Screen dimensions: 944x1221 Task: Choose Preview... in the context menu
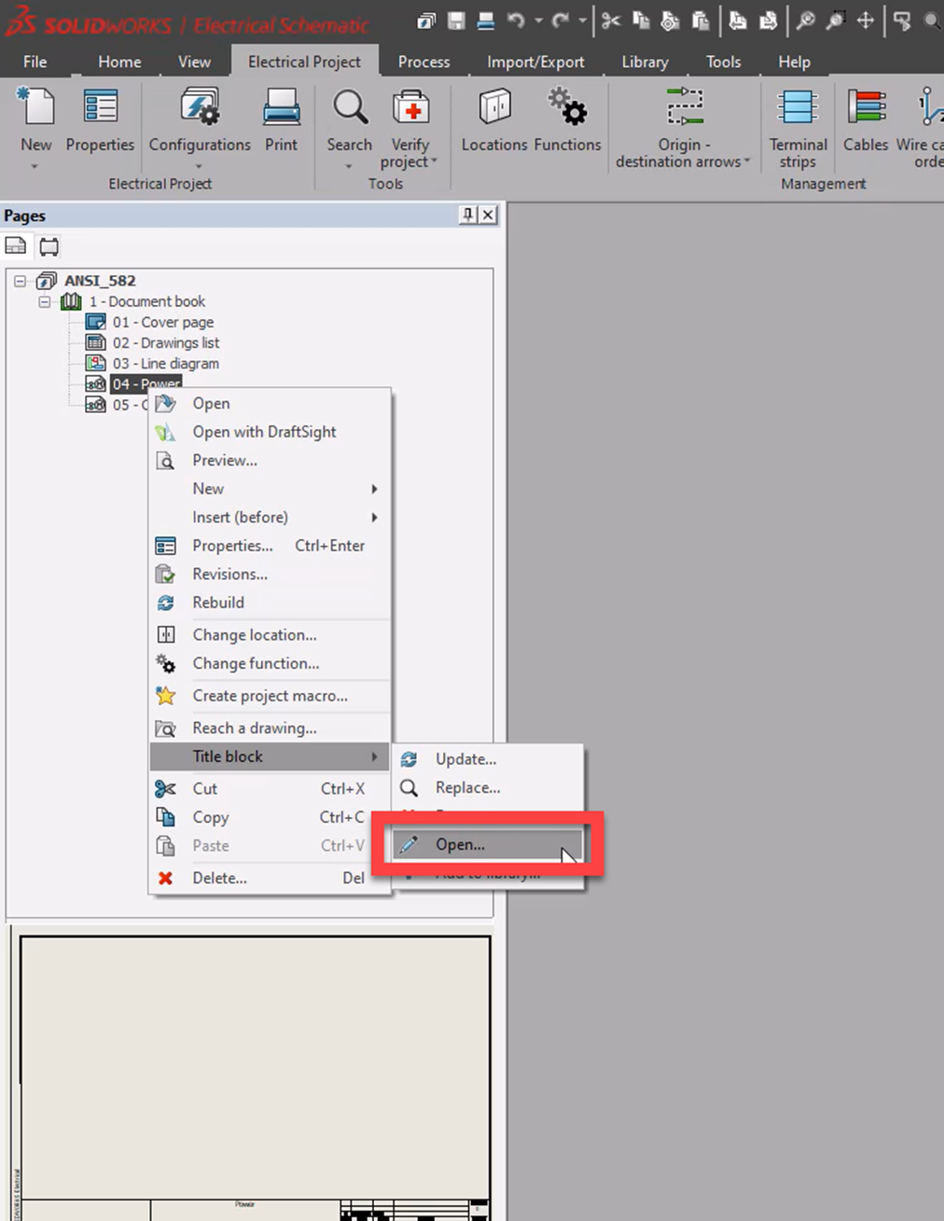pos(270,460)
